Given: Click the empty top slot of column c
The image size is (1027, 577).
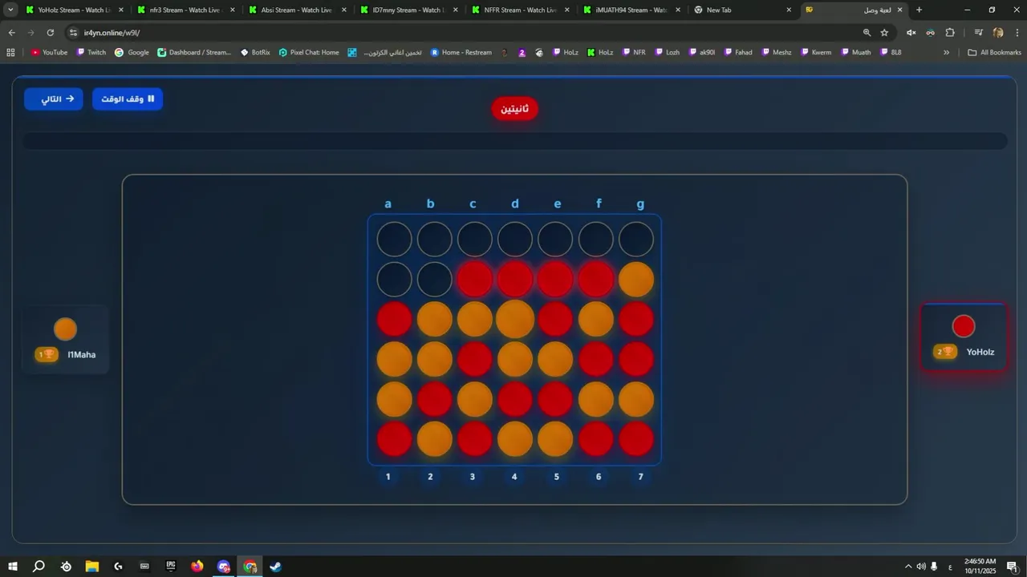Looking at the screenshot, I should click(475, 240).
